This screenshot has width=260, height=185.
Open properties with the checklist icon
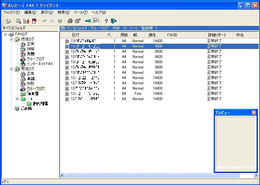tap(78, 21)
